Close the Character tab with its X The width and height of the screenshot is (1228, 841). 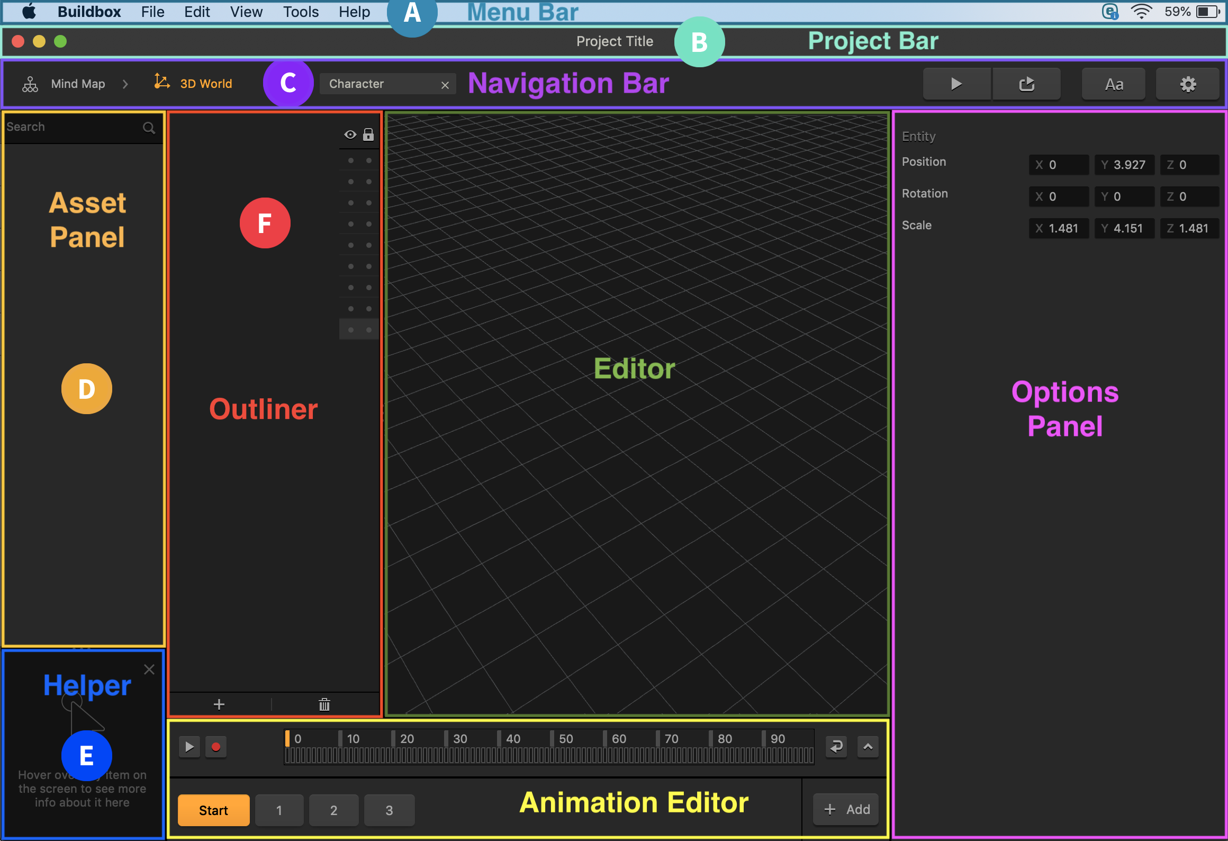[x=445, y=85]
